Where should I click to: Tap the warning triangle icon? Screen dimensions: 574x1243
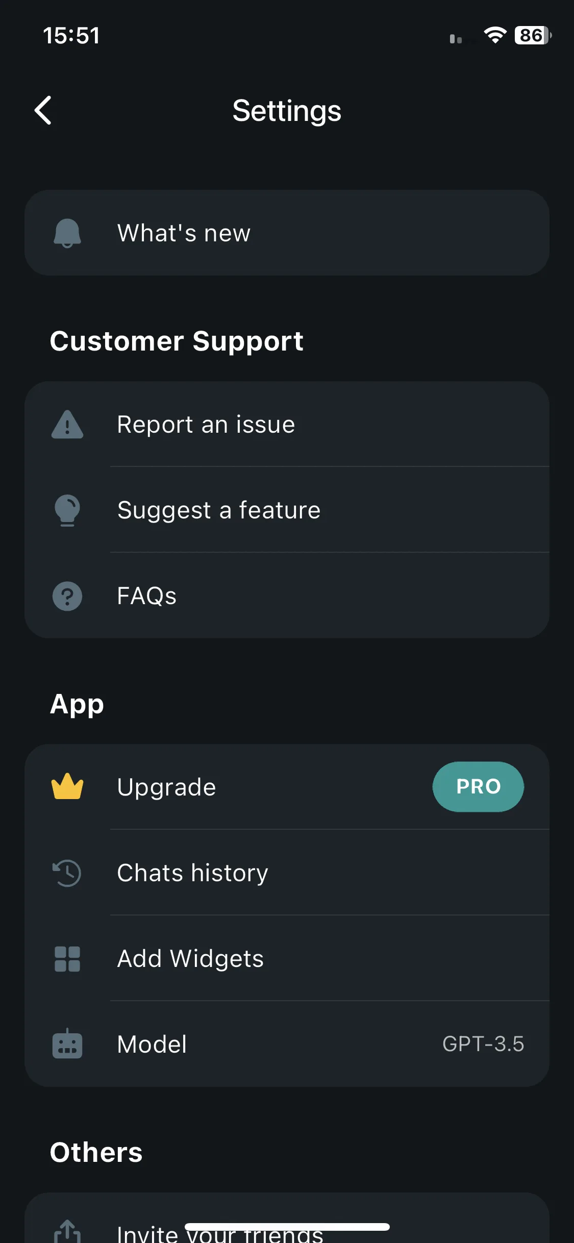[x=67, y=425]
